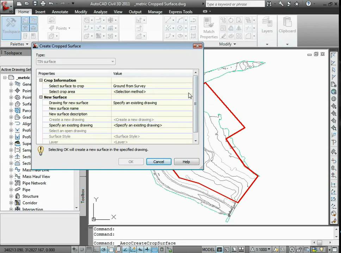
Task: Click the Toolbox vertical tab
Action: click(83, 196)
